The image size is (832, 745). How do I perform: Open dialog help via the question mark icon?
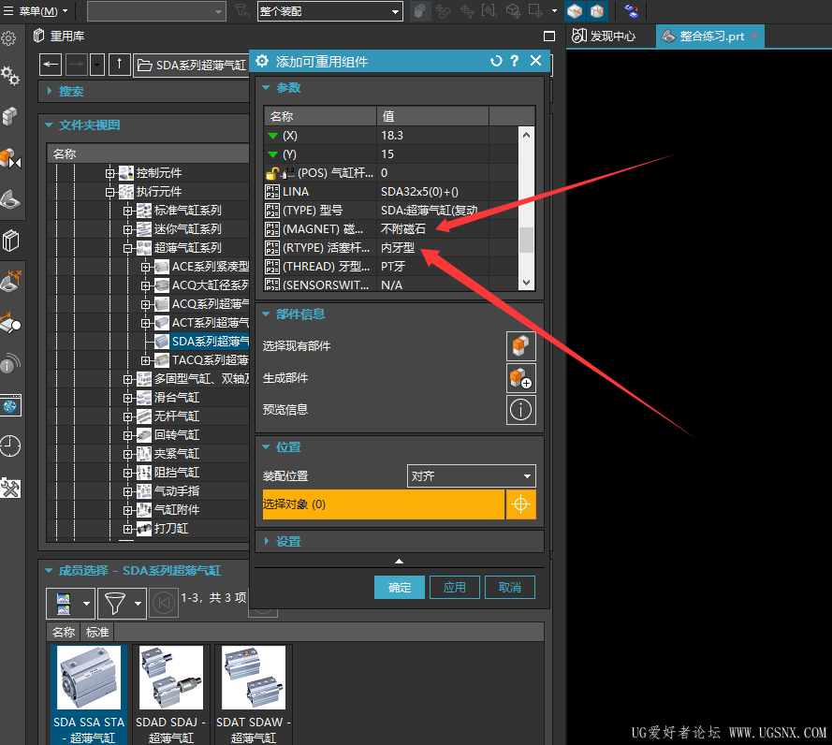click(x=514, y=61)
